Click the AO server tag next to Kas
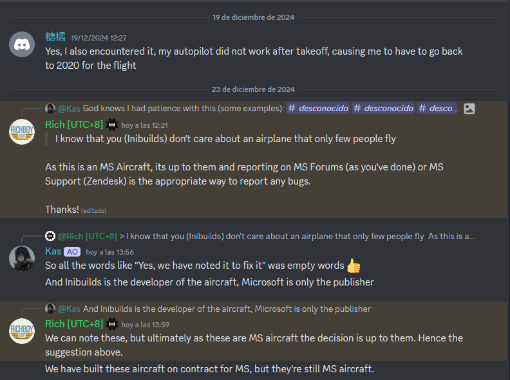The width and height of the screenshot is (510, 380). [x=72, y=251]
